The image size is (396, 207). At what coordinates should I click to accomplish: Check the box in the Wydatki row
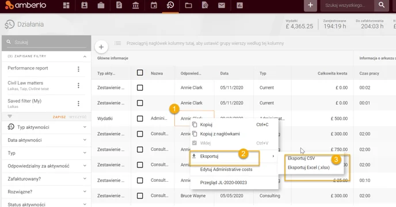pyautogui.click(x=140, y=119)
